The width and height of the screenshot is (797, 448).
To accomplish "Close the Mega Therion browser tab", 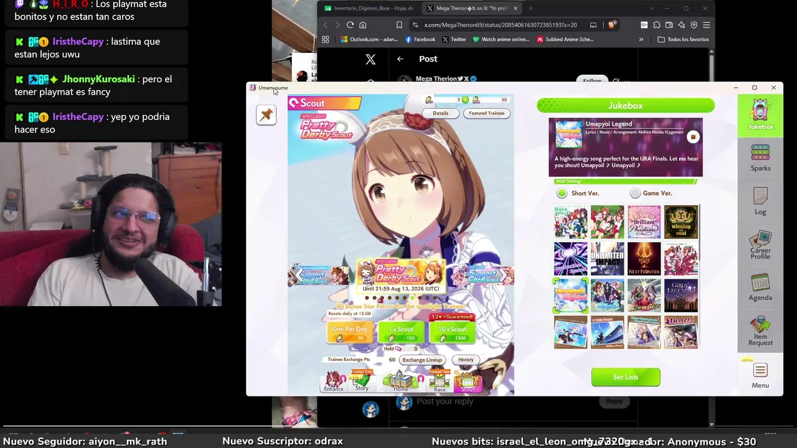I will tap(515, 8).
